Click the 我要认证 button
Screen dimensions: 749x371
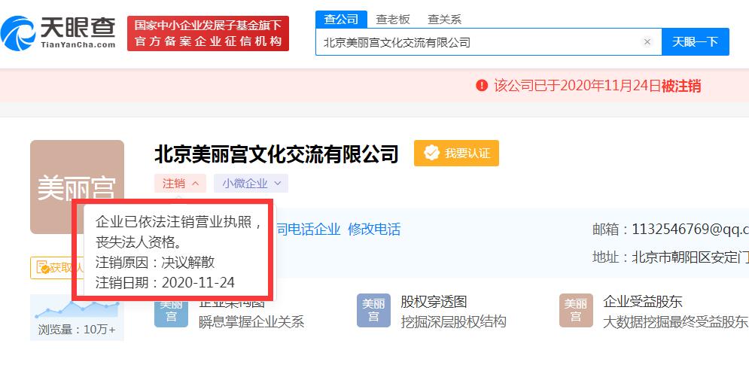click(x=456, y=154)
